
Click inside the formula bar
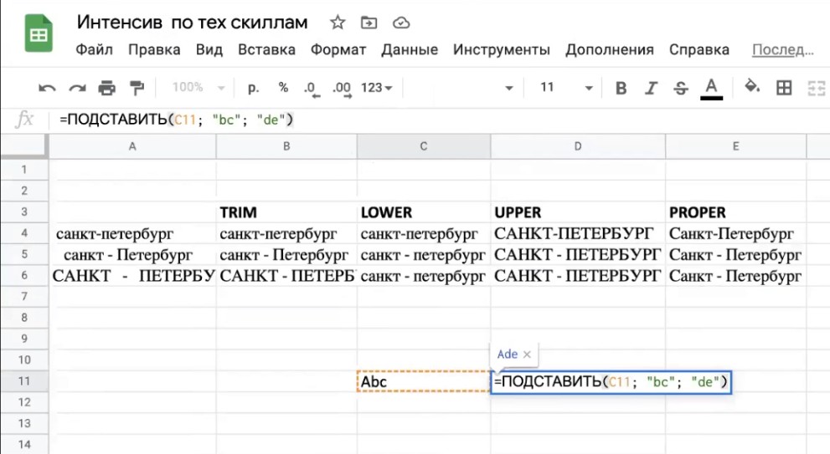440,120
